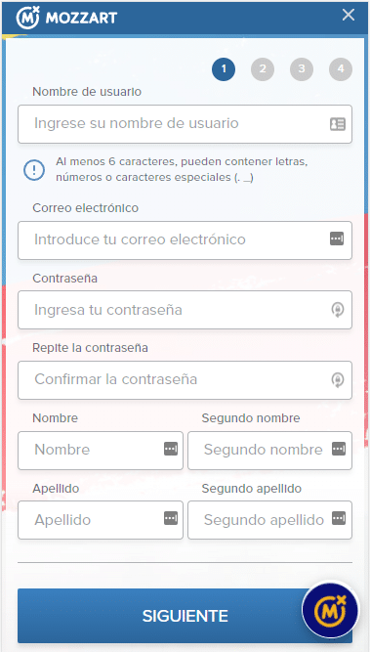Viewport: 370px width, 652px height.
Task: Close the registration dialog
Action: coord(349,15)
